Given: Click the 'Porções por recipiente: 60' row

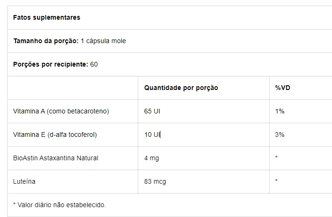Looking at the screenshot, I should pos(55,64).
